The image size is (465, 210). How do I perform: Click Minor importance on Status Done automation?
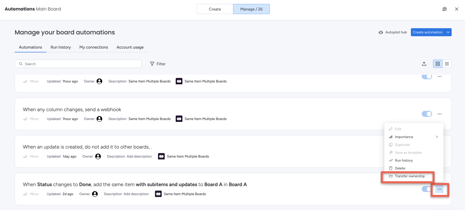click(31, 194)
